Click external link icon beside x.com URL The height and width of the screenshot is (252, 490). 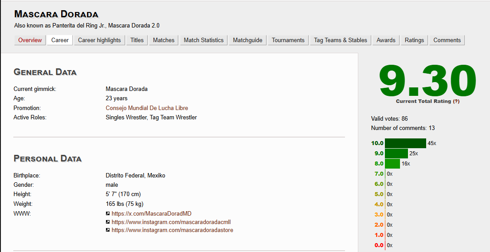pyautogui.click(x=108, y=213)
